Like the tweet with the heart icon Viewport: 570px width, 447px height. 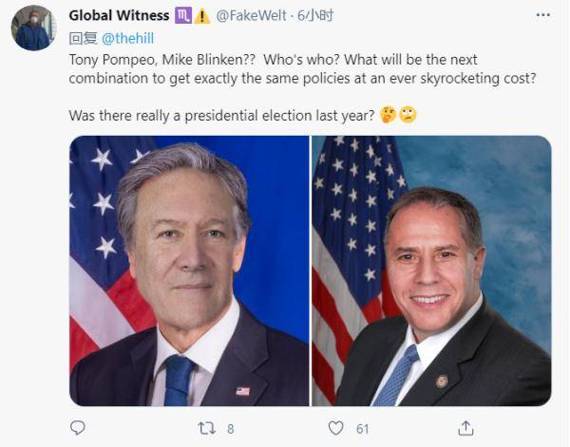[x=335, y=428]
